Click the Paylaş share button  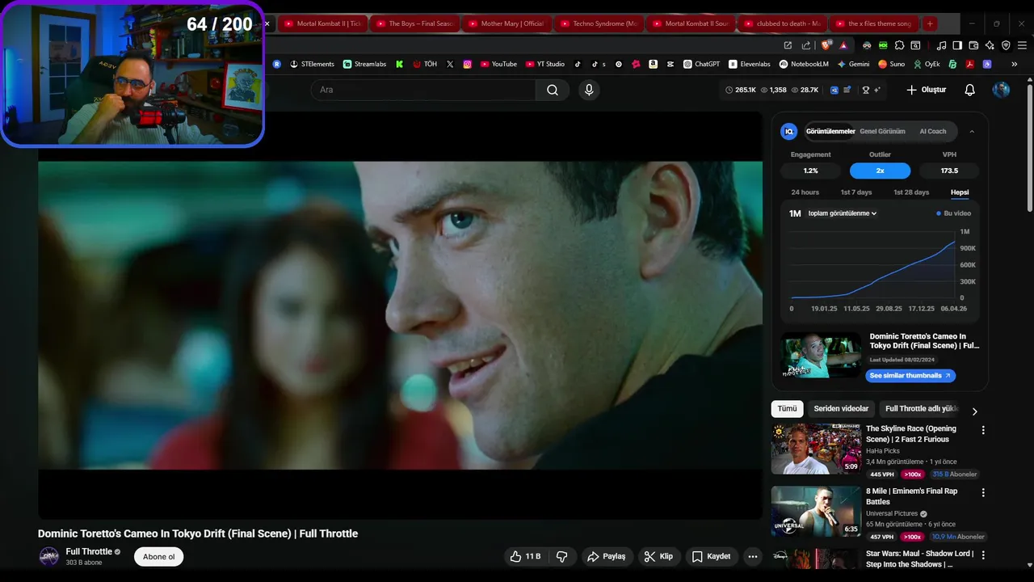click(607, 556)
